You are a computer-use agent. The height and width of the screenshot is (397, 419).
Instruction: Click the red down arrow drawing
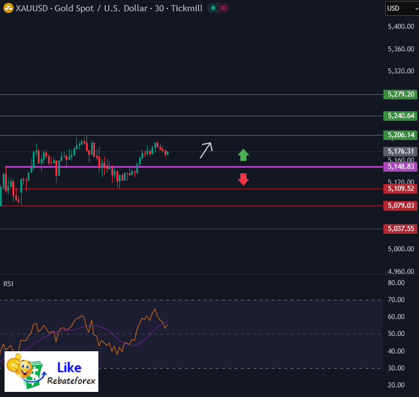(x=244, y=179)
